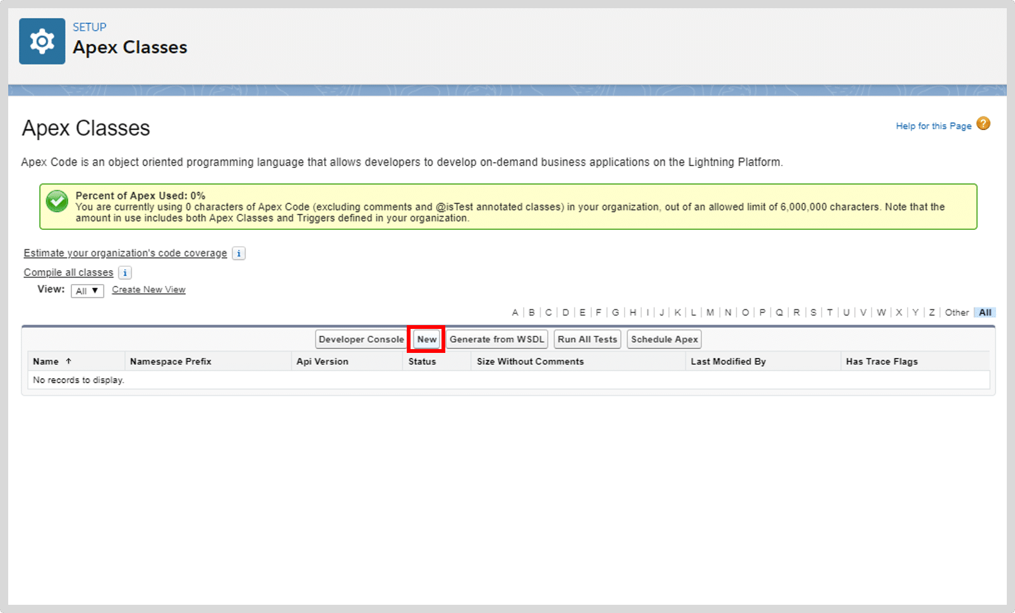The height and width of the screenshot is (613, 1015).
Task: Filter classes by Other
Action: [957, 312]
